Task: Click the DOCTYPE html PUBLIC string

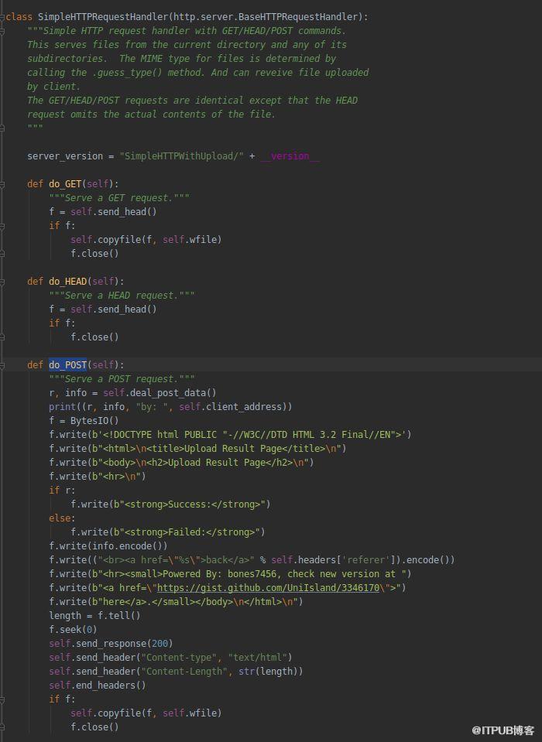Action: point(252,434)
